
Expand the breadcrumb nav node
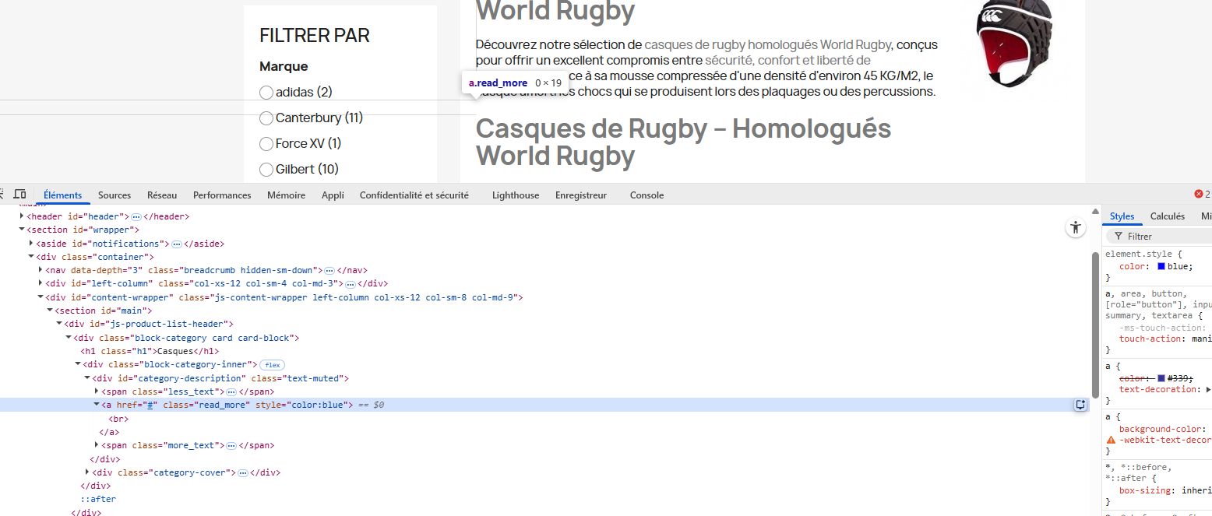coord(41,270)
